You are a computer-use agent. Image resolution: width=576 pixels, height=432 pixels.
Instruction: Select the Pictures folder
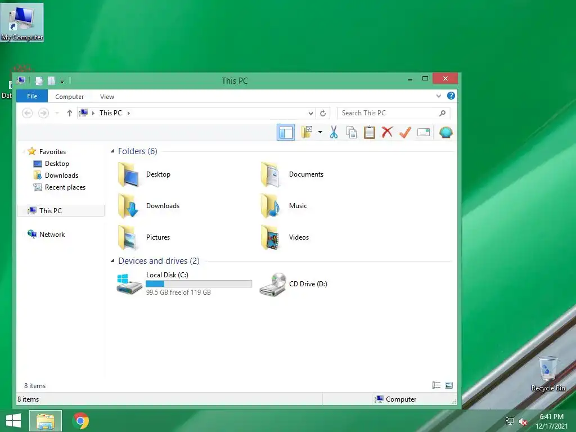click(144, 237)
